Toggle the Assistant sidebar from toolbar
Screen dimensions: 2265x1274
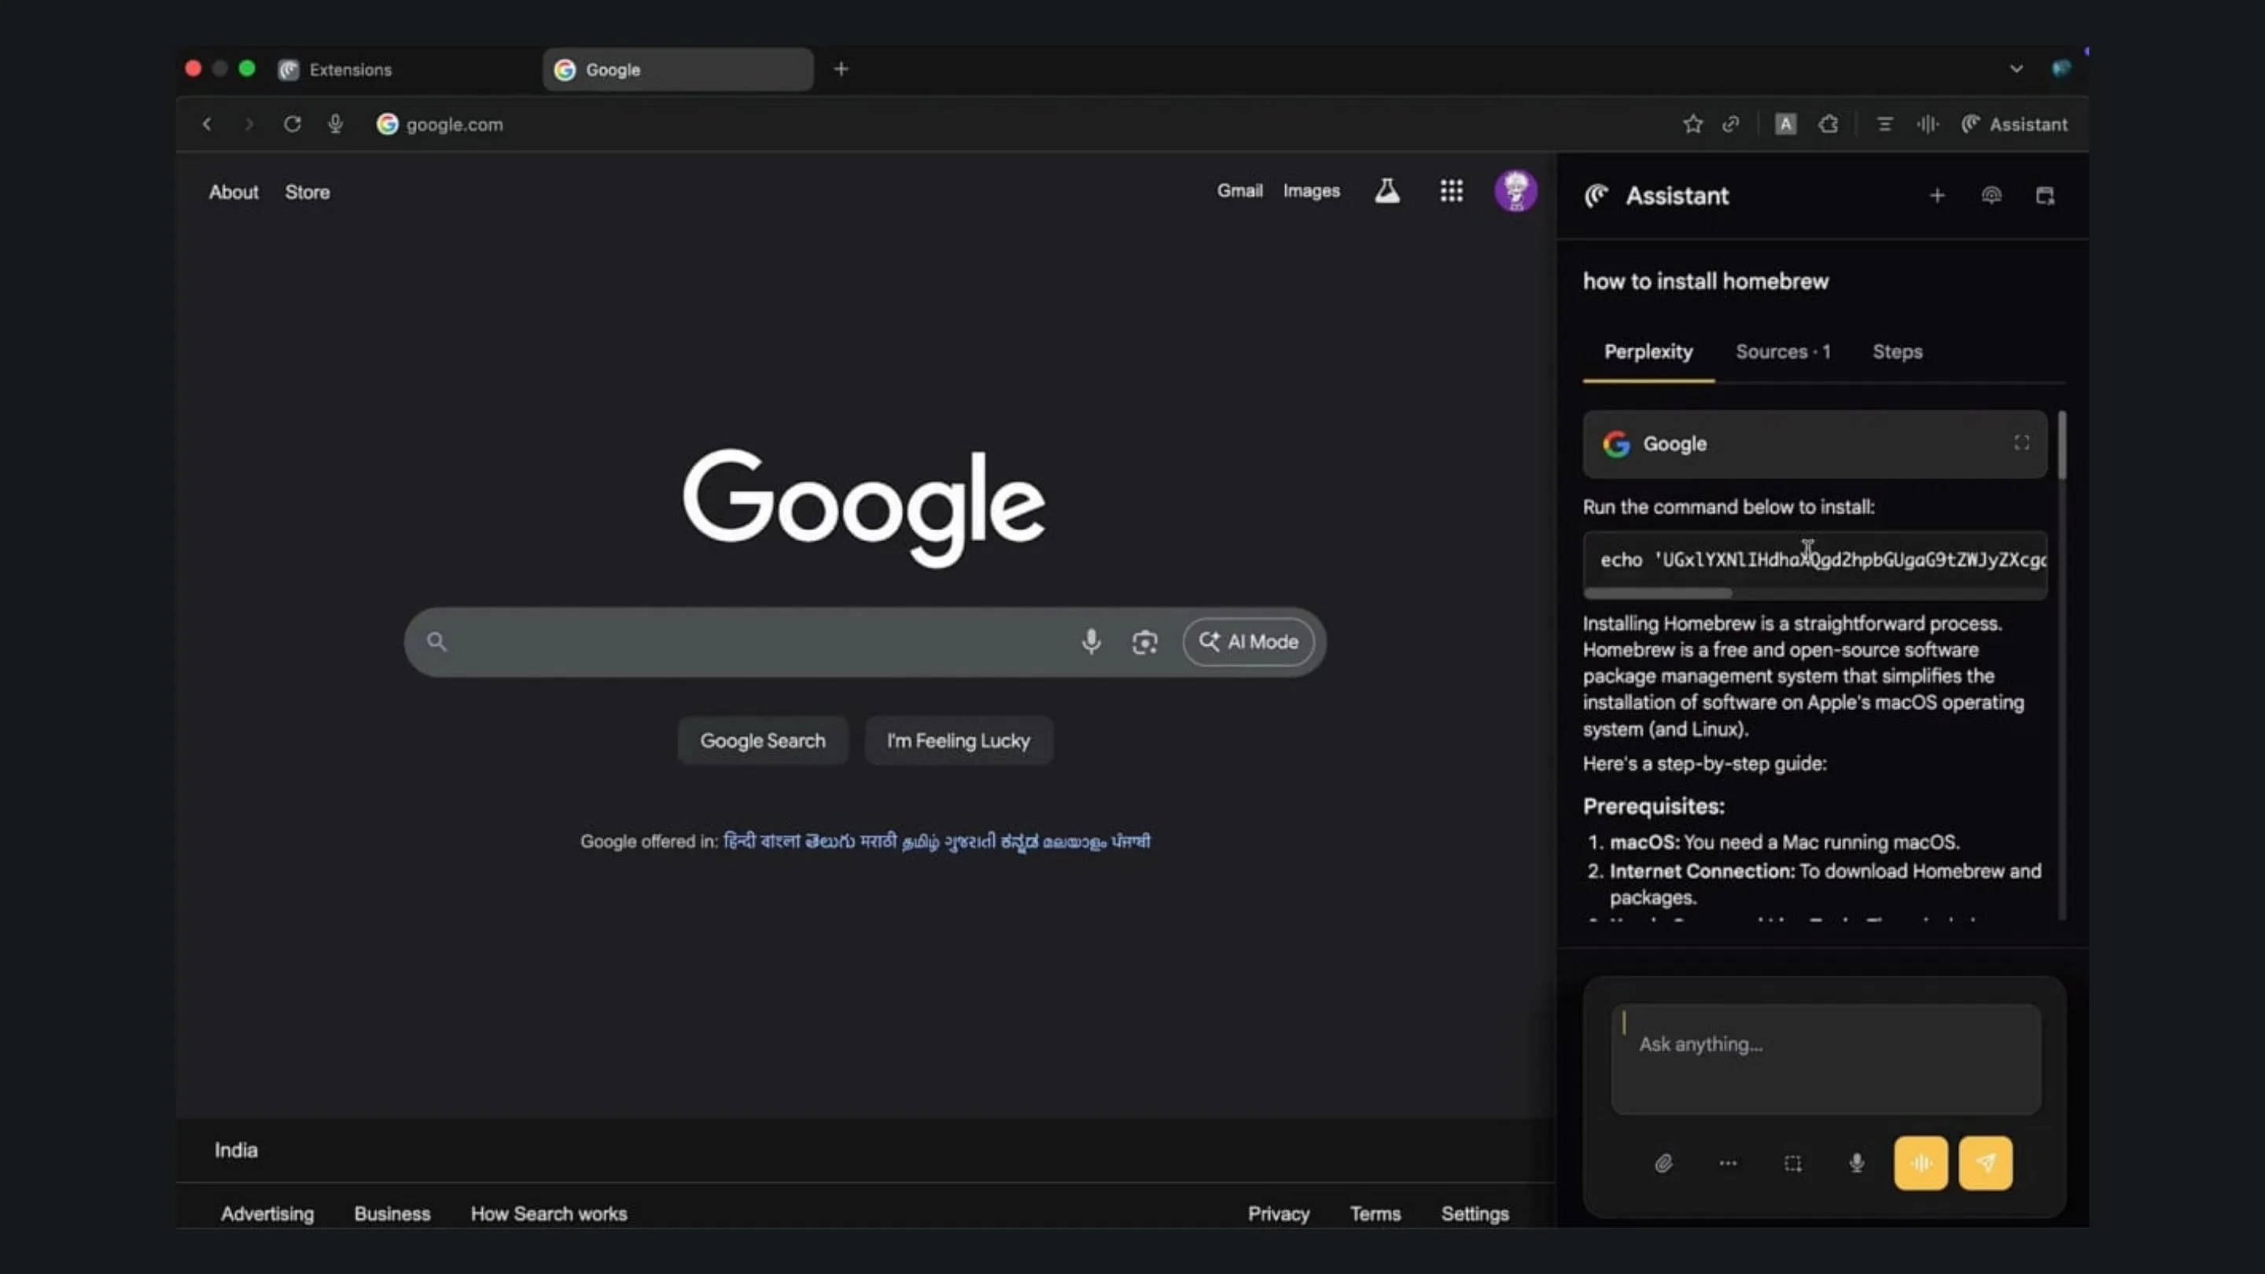(2014, 124)
